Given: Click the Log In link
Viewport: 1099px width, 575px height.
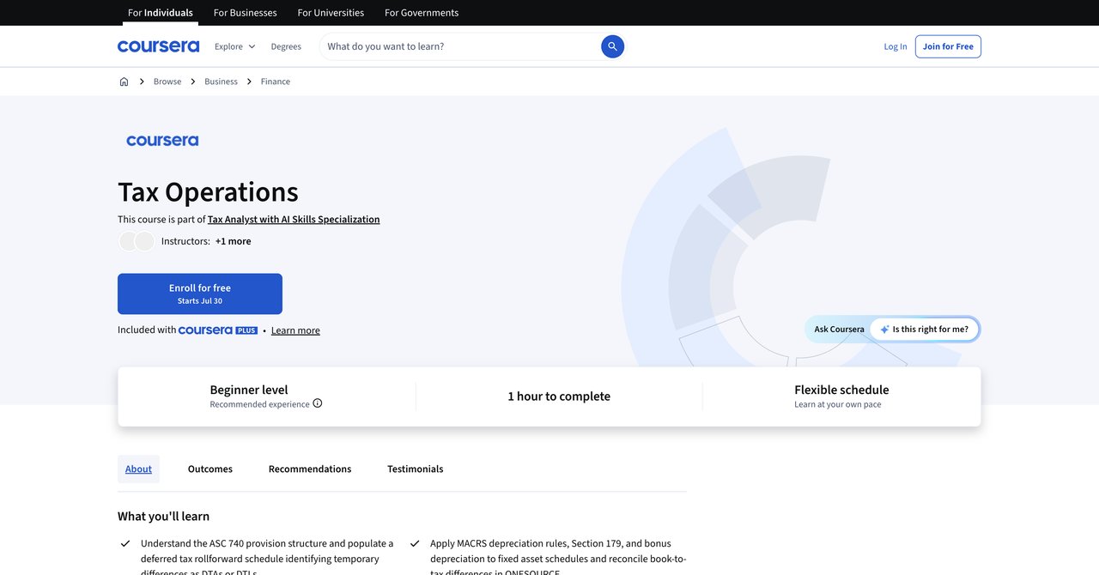Looking at the screenshot, I should tap(896, 46).
